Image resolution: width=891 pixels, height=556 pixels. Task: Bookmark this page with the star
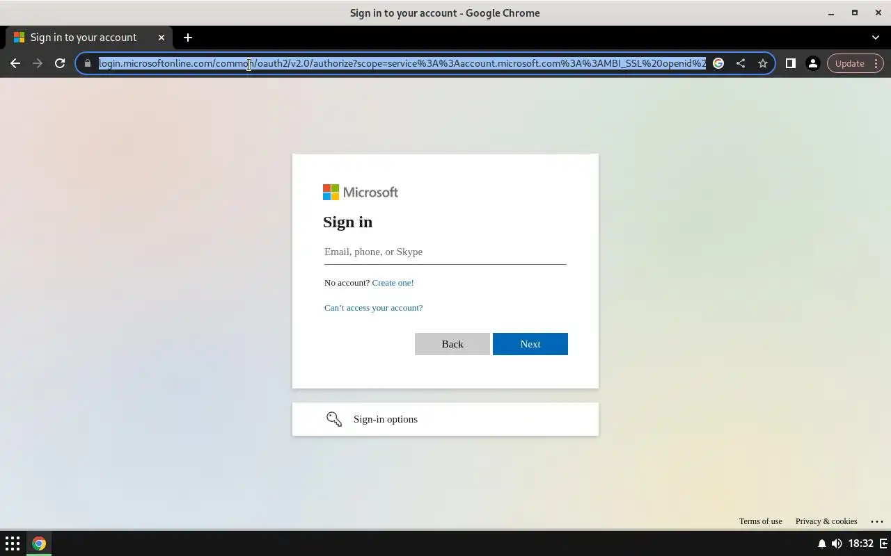763,63
